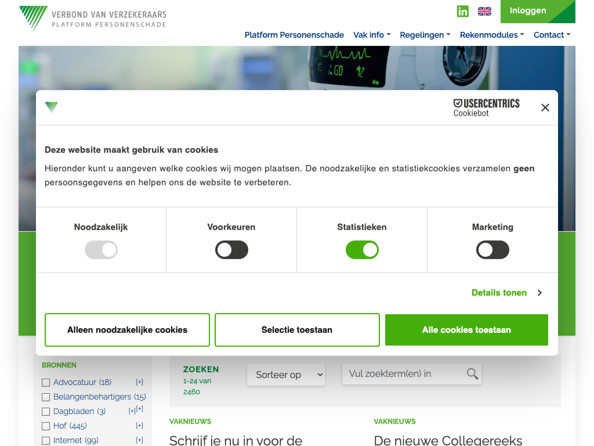Open the Regelingen menu
This screenshot has height=446, width=594.
click(x=425, y=35)
